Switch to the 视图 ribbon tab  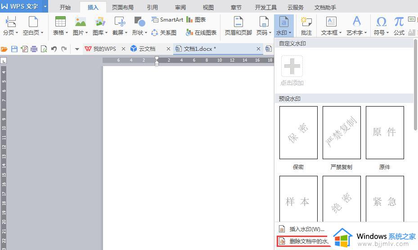pyautogui.click(x=208, y=8)
